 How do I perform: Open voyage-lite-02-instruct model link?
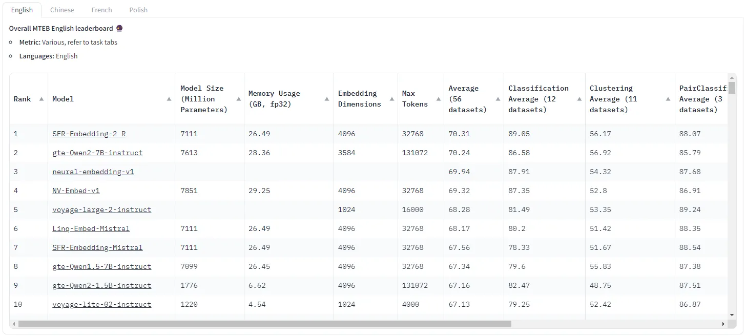tap(101, 304)
